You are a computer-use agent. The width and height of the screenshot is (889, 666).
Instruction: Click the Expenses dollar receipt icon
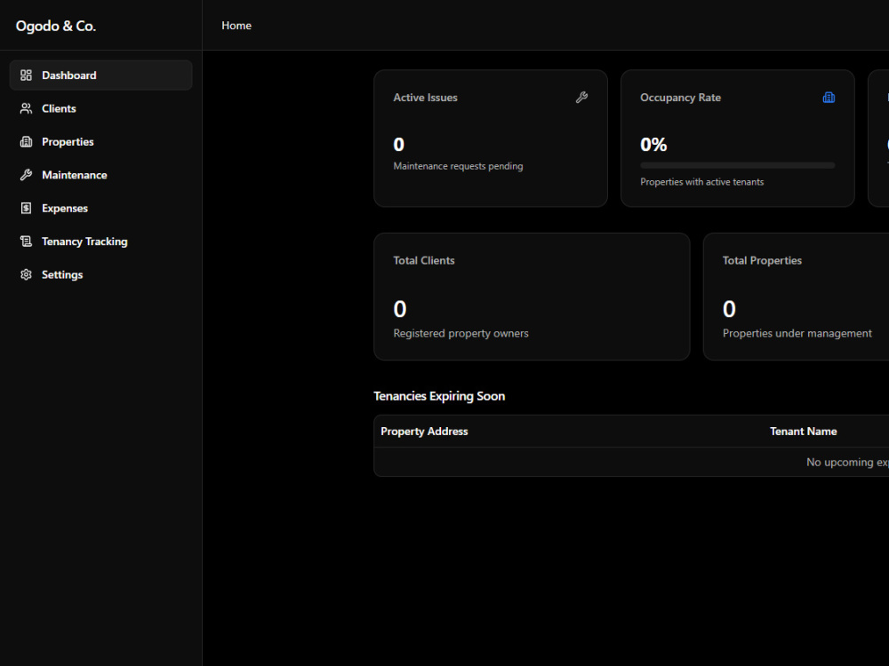coord(26,209)
